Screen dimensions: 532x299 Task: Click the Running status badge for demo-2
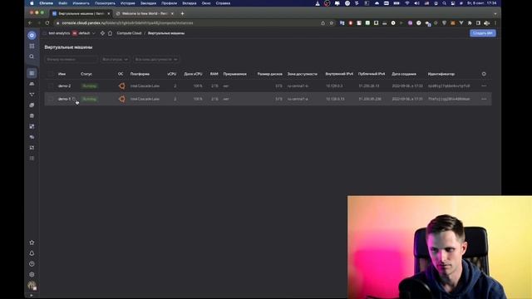89,86
